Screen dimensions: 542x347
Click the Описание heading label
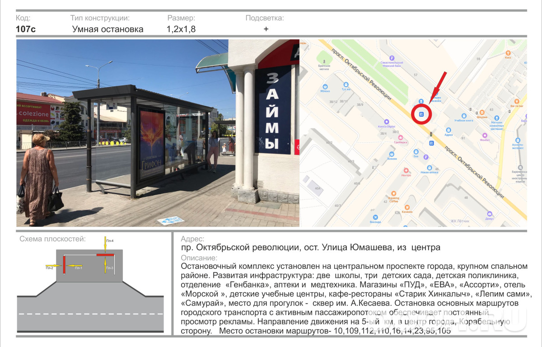[199, 258]
